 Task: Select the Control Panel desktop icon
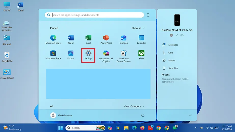(7, 74)
